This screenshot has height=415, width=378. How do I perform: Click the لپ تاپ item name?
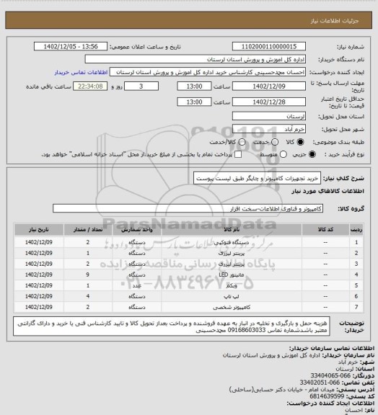click(232, 296)
